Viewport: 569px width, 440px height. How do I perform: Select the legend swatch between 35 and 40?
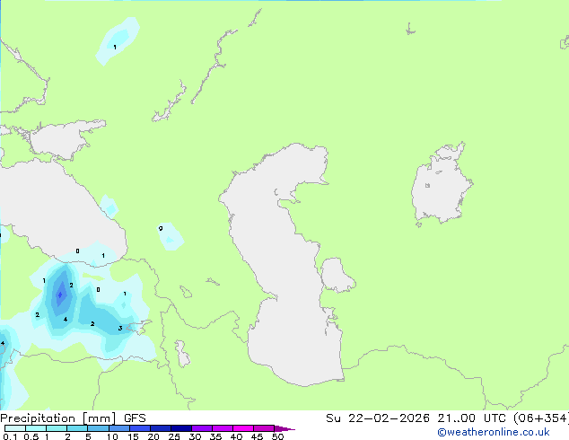click(x=223, y=428)
